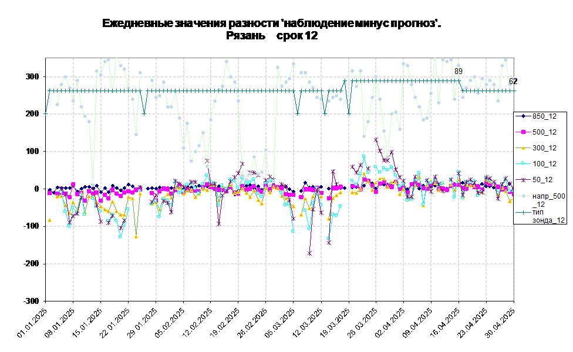Click x-axis date 19.02.2025
Image resolution: width=573 pixels, height=352 pixels.
[225, 323]
